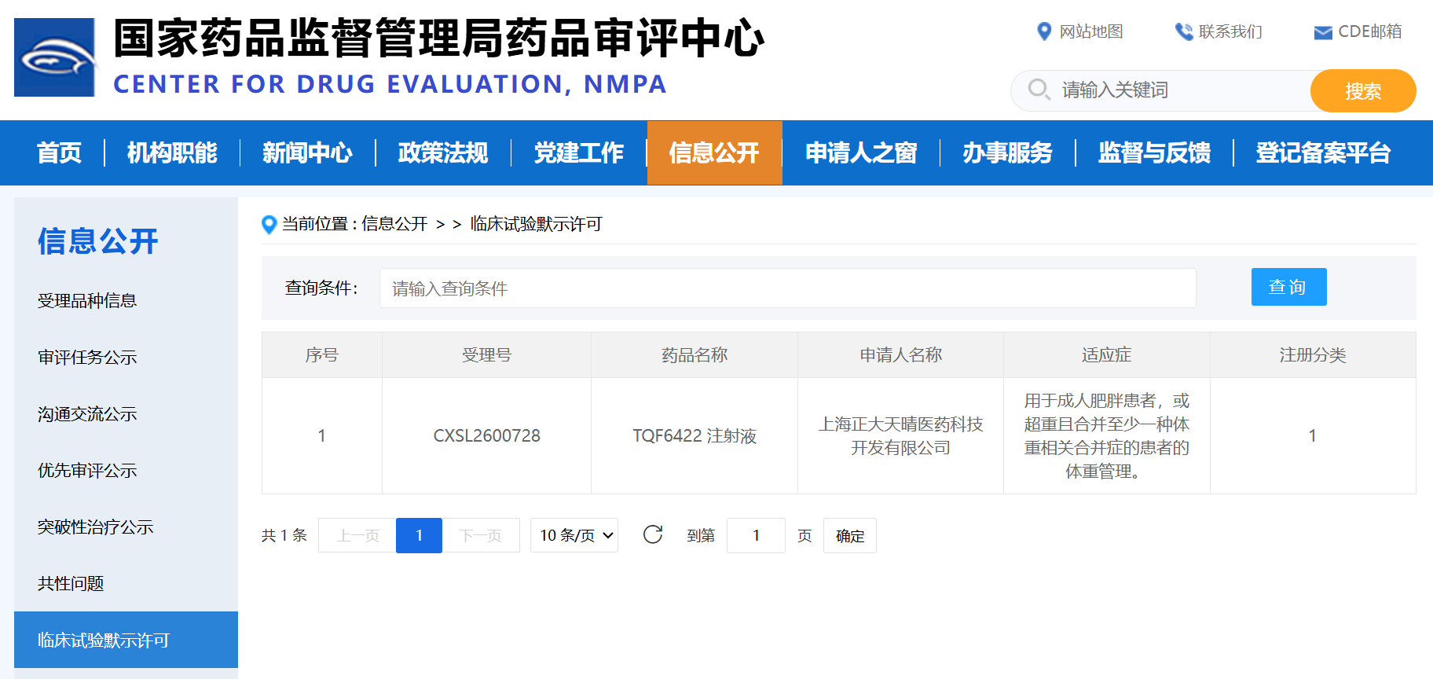Image resolution: width=1433 pixels, height=679 pixels.
Task: Click the orange 搜索 button
Action: pos(1363,91)
